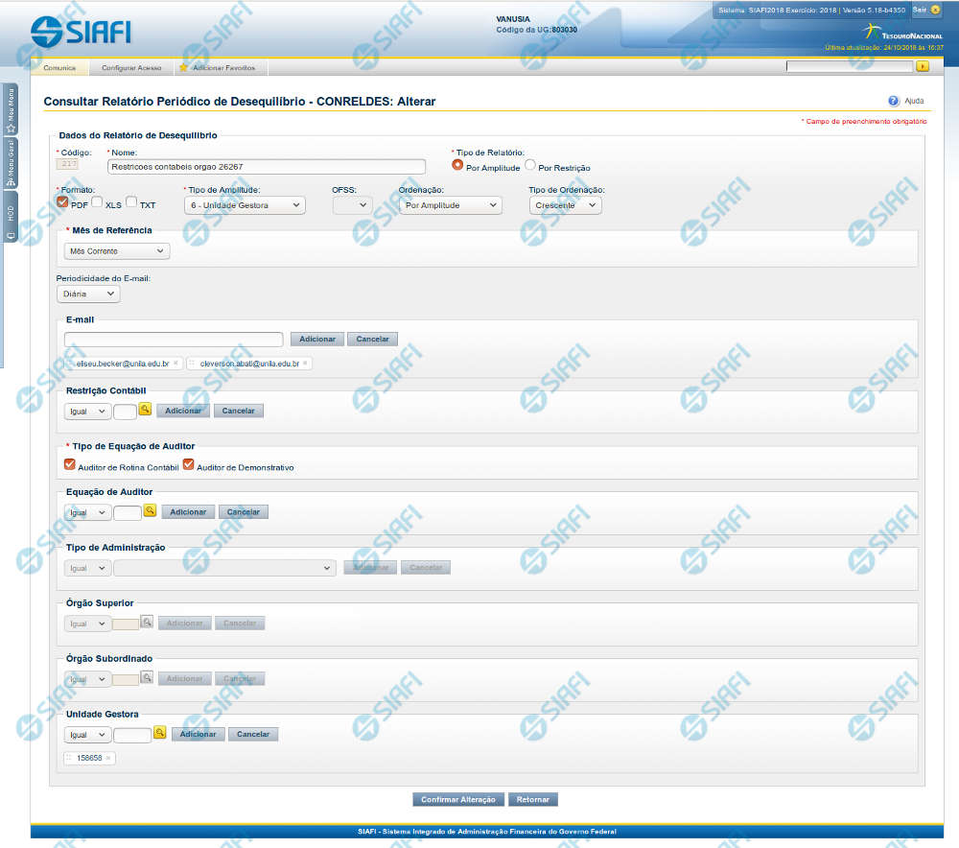The height and width of the screenshot is (848, 959).
Task: Open the Comunica tab
Action: point(59,67)
